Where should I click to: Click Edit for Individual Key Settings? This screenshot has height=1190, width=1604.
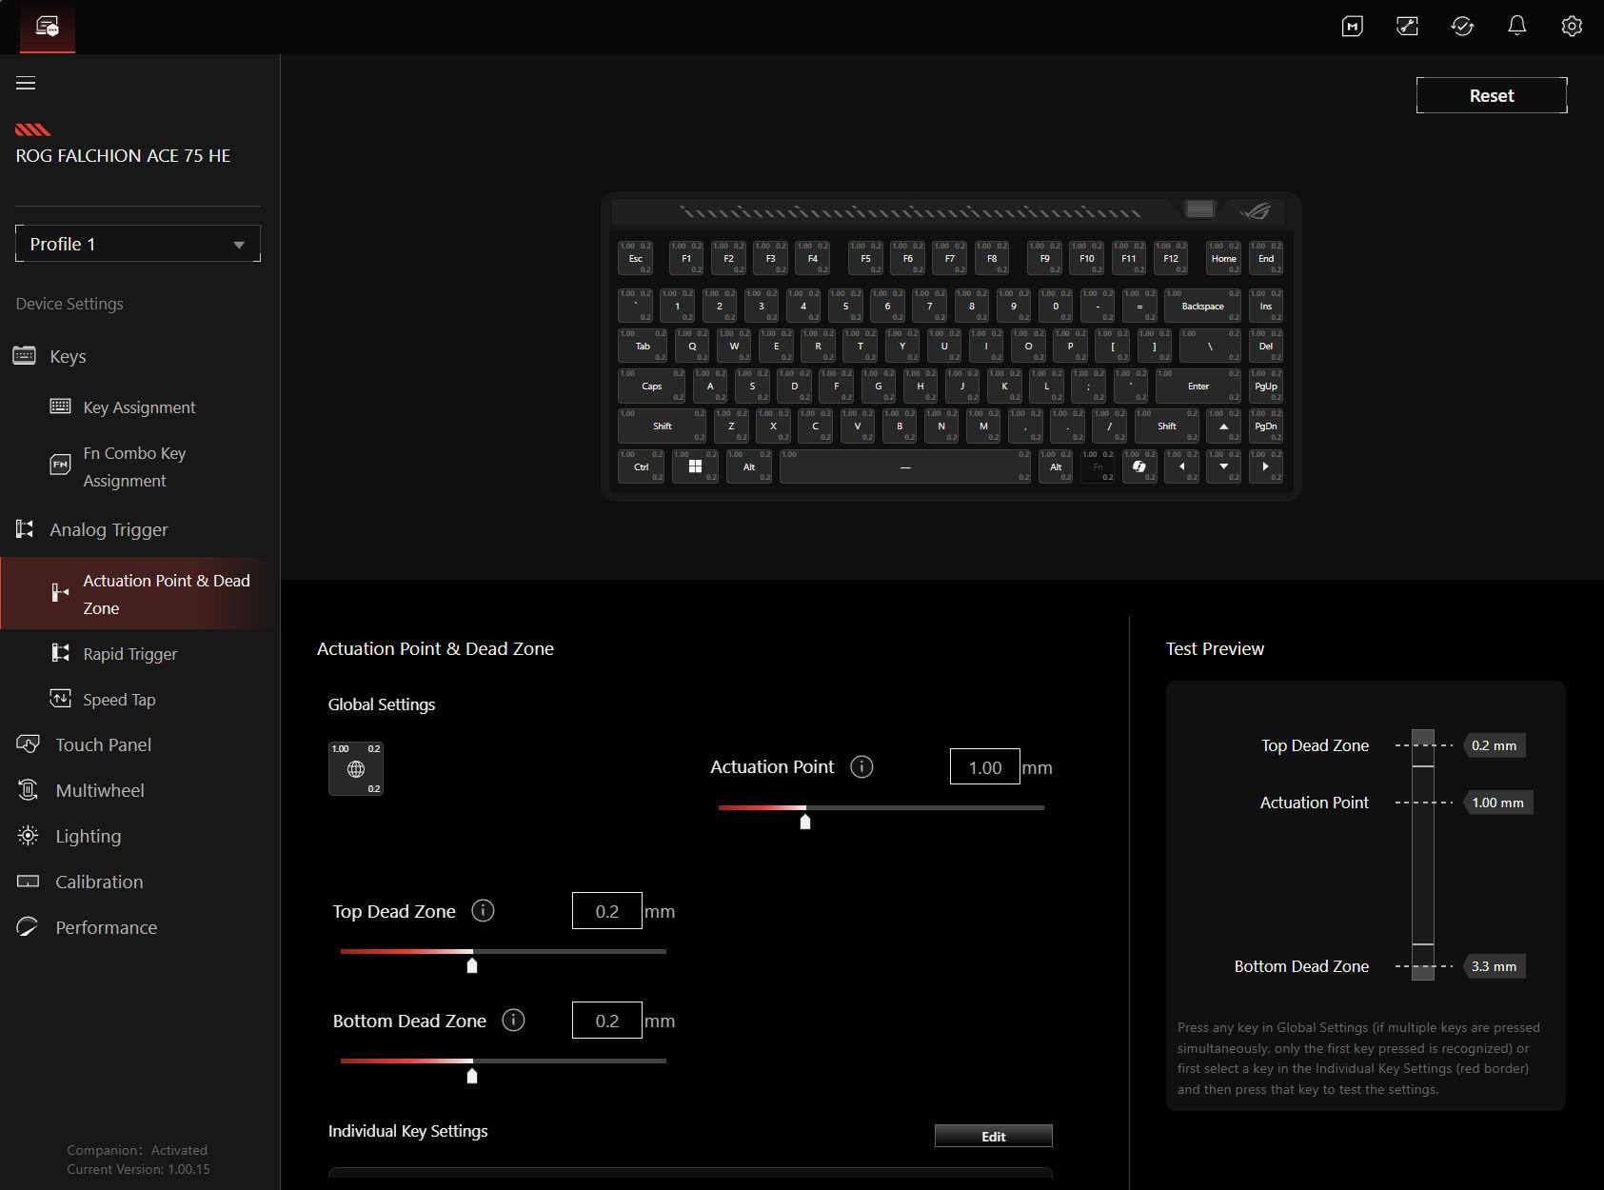tap(994, 1136)
